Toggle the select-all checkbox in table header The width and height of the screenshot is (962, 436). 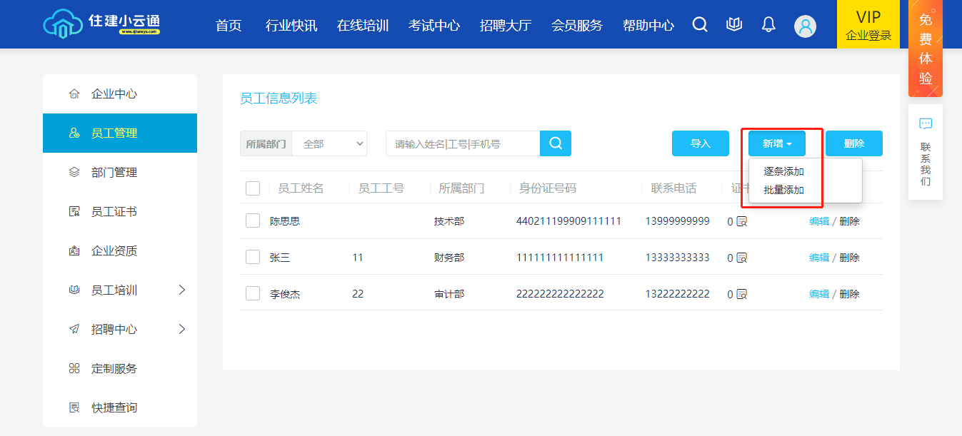[x=253, y=188]
